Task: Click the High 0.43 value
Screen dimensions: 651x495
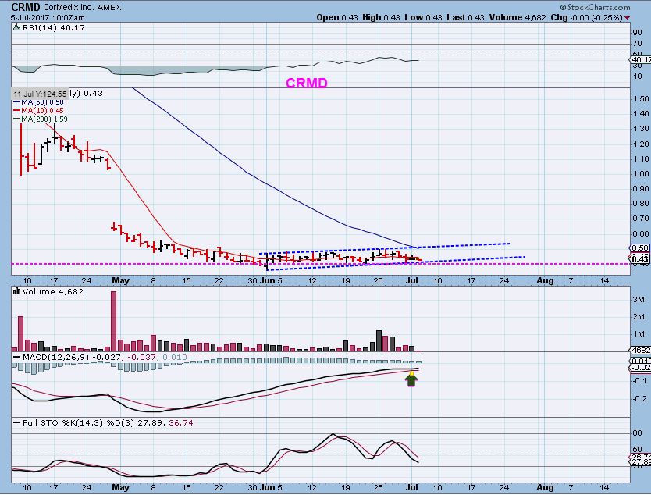Action: click(x=381, y=17)
